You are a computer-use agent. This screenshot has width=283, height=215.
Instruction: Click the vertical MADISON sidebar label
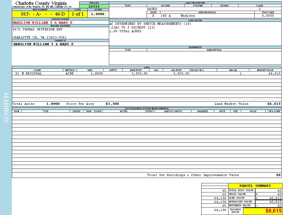(x=6, y=107)
